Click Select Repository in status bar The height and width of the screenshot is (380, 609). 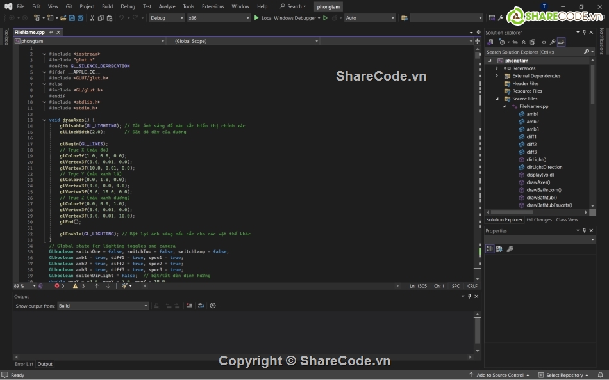tap(563, 375)
